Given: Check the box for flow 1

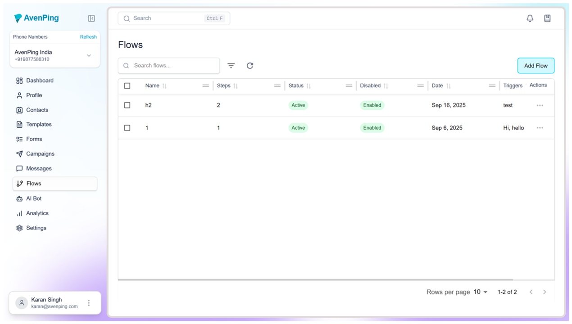Looking at the screenshot, I should coord(127,128).
